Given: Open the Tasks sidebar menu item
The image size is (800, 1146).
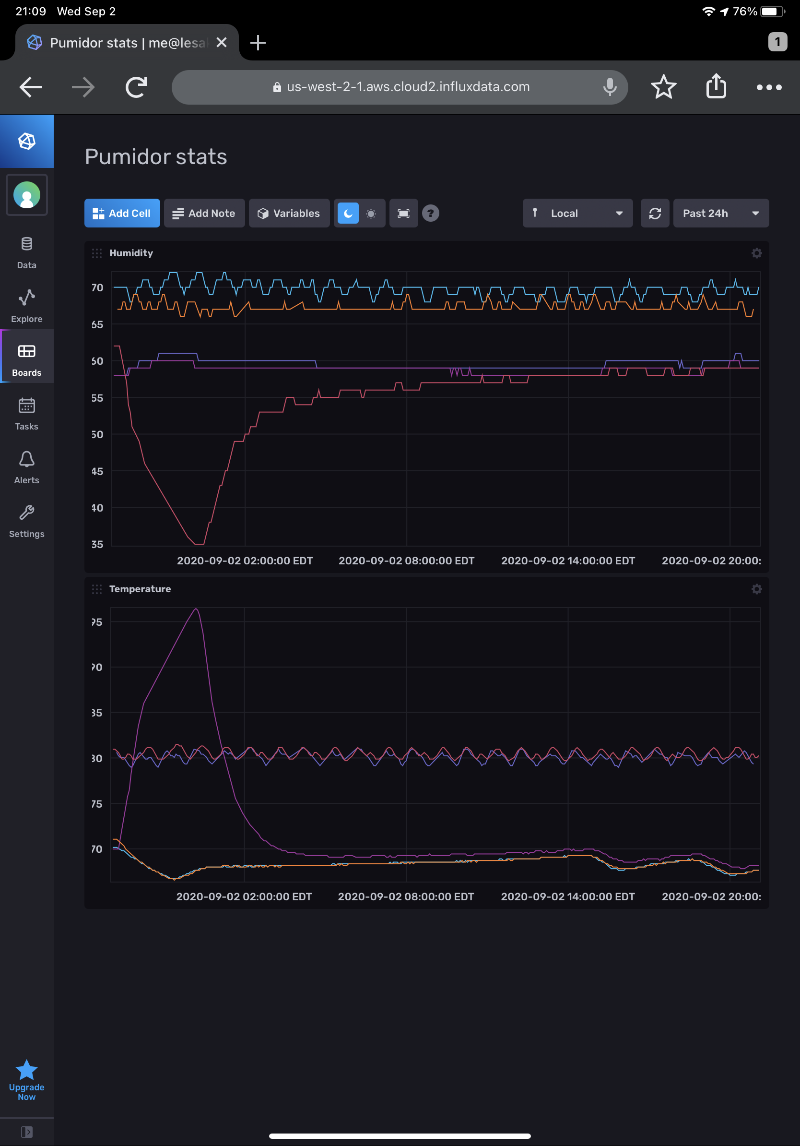Looking at the screenshot, I should pyautogui.click(x=27, y=414).
